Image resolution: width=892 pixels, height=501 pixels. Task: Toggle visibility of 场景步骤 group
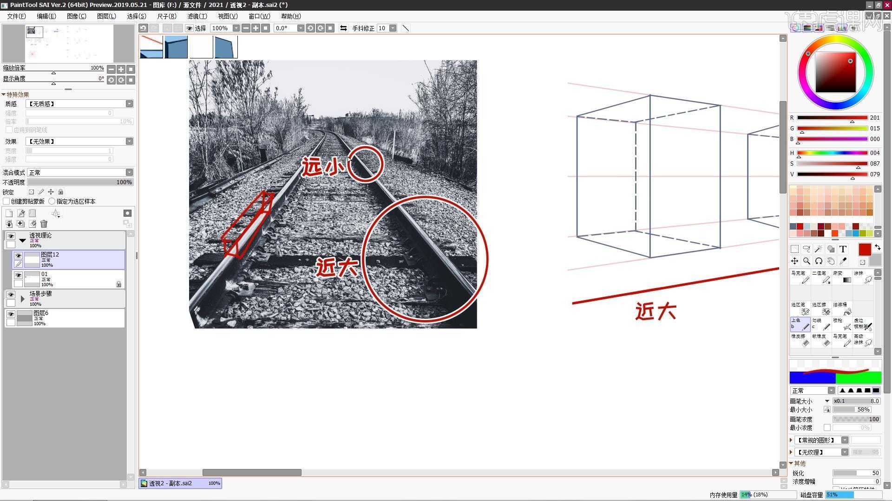click(x=11, y=295)
